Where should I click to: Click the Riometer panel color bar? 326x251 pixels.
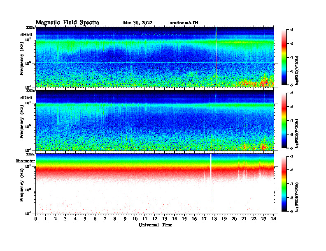(284, 184)
